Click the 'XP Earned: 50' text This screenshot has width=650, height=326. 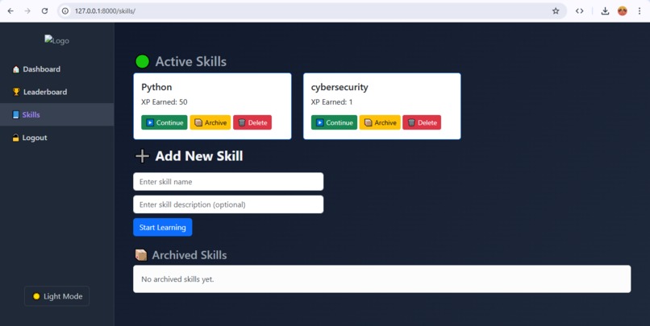tap(165, 101)
